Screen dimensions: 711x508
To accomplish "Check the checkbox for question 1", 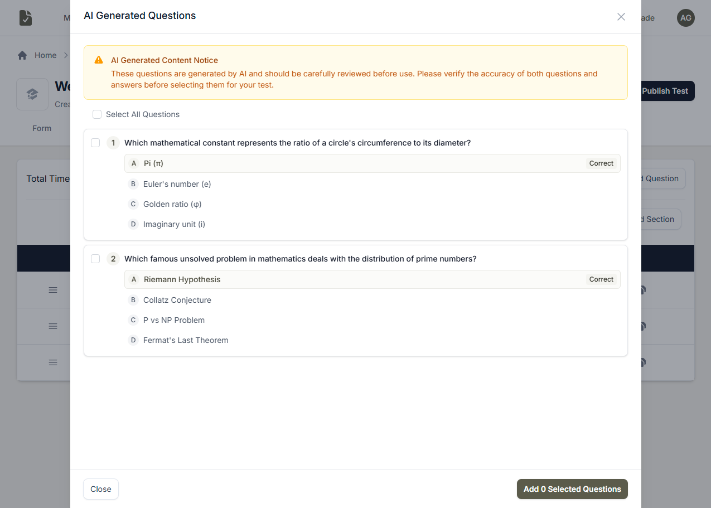I will point(95,142).
